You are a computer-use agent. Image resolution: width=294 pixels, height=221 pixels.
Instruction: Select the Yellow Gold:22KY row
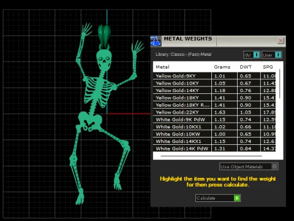214,112
